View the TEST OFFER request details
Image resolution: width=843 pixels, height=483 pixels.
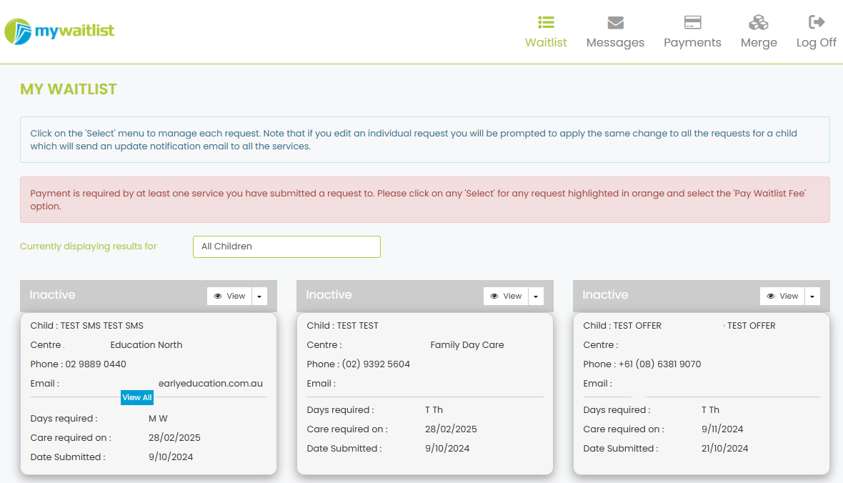coord(782,295)
